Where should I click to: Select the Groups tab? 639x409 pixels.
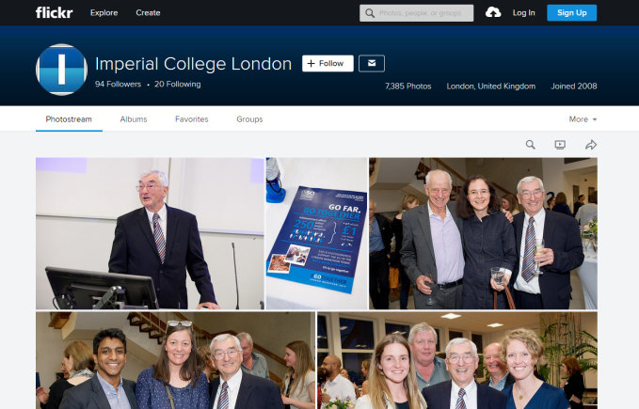249,119
